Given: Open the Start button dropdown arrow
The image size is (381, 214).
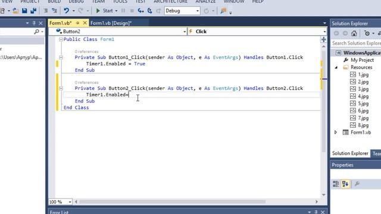Looking at the screenshot, I should pos(116,11).
